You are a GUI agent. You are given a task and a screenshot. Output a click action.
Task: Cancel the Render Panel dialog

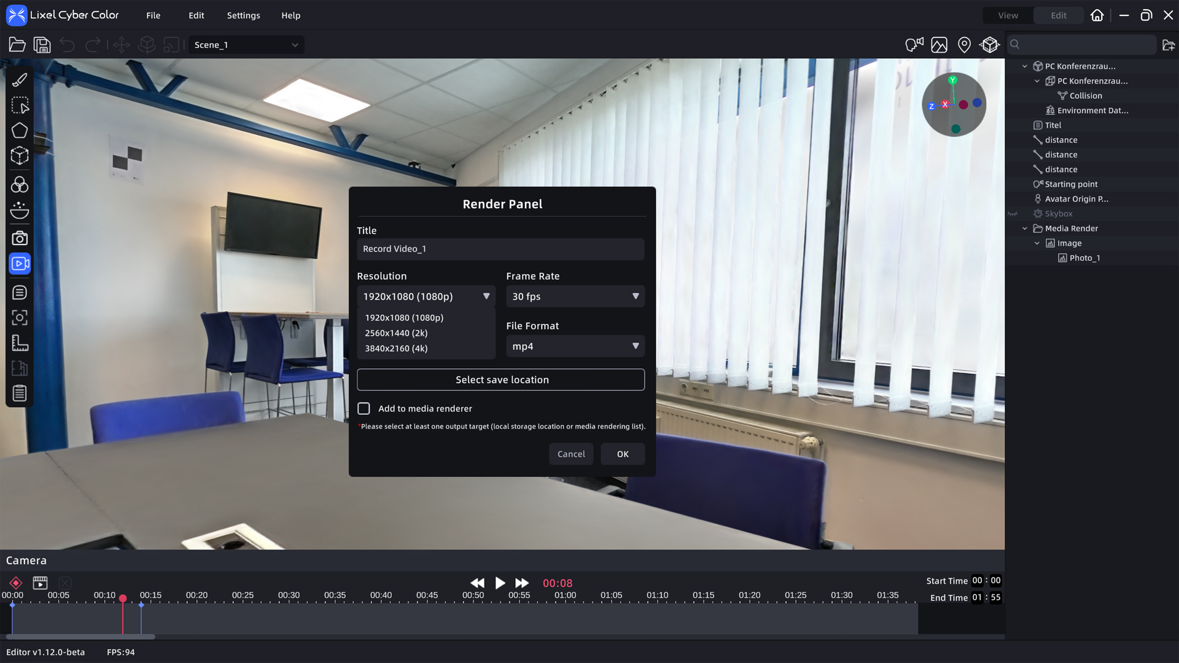570,454
